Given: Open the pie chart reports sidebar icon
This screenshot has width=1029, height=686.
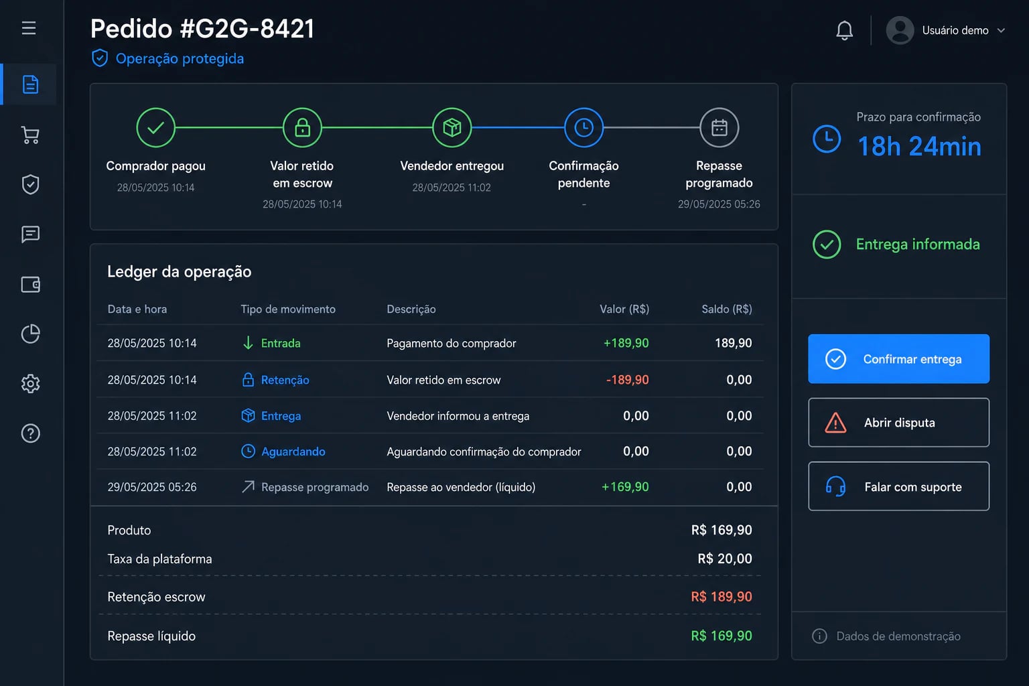Looking at the screenshot, I should 30,334.
